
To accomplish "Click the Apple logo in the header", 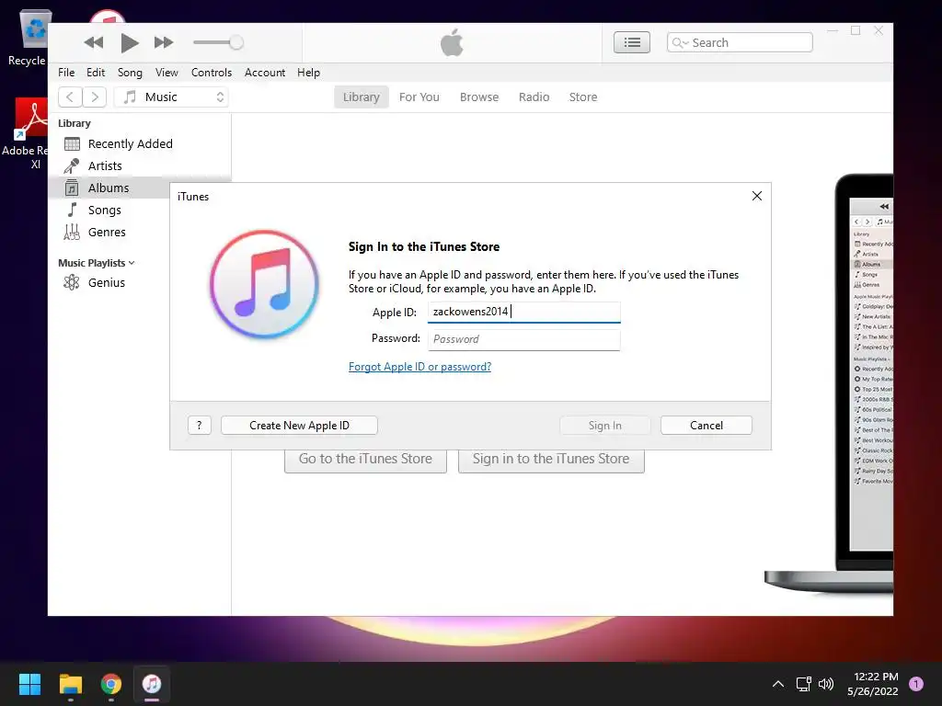I will (x=452, y=42).
